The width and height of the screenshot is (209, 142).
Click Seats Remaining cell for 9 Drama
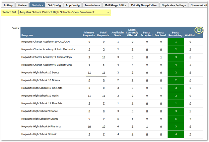tap(176, 119)
